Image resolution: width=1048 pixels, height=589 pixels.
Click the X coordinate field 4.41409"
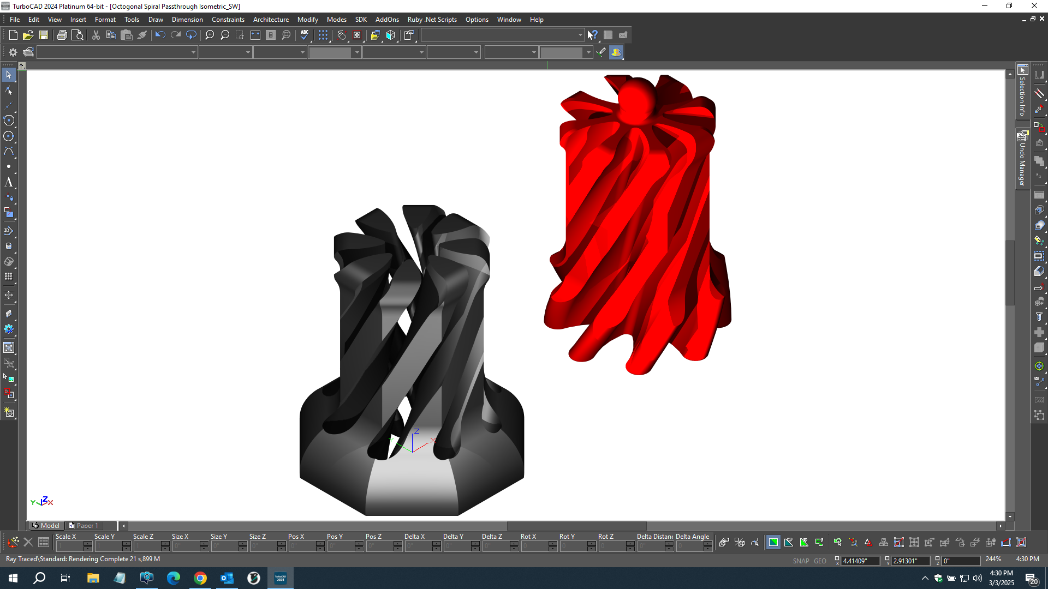pyautogui.click(x=860, y=561)
